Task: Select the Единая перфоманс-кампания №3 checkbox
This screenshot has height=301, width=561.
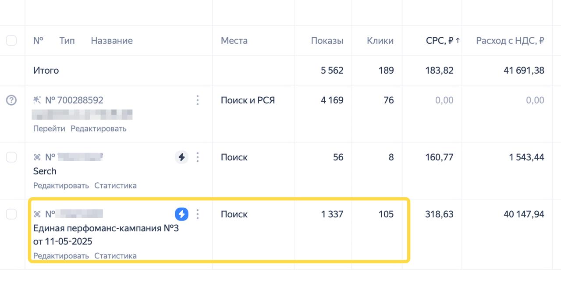Action: click(11, 214)
